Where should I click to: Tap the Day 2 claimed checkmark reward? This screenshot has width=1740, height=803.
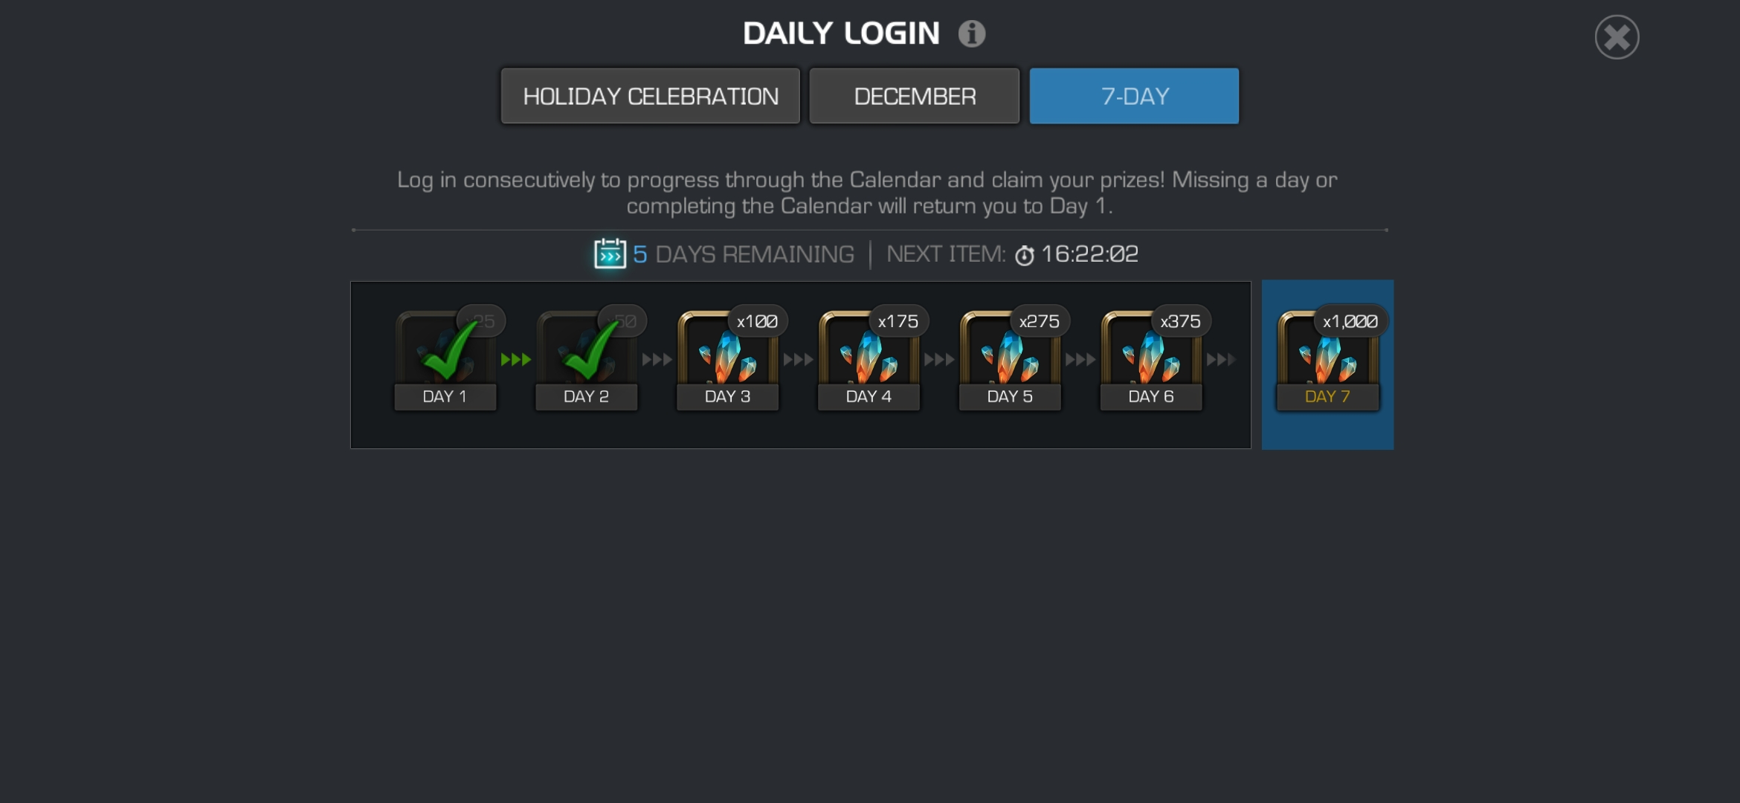[x=587, y=358]
